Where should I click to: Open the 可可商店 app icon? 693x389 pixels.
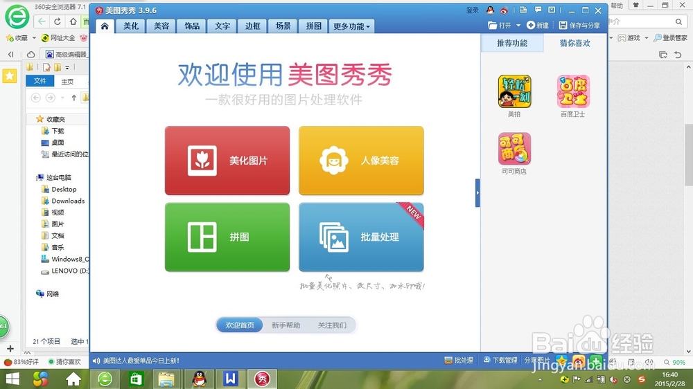[x=514, y=149]
